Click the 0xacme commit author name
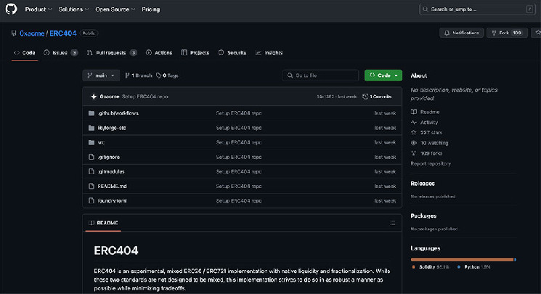This screenshot has height=294, width=541. point(110,97)
